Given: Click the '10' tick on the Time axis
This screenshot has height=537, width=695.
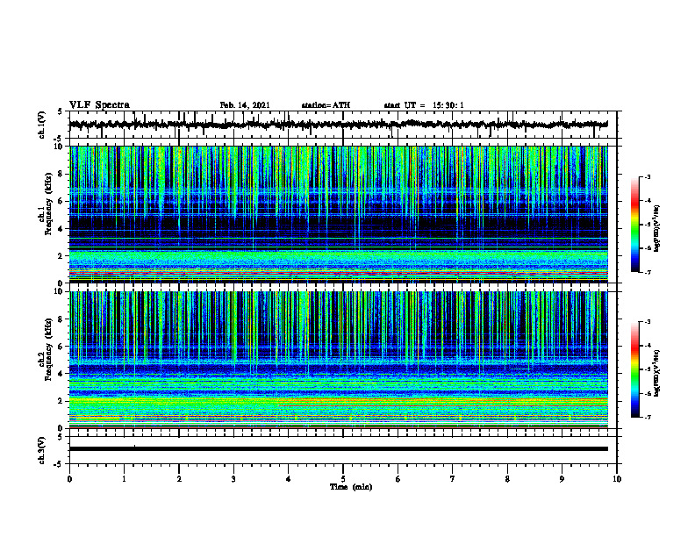Looking at the screenshot, I should (x=617, y=479).
